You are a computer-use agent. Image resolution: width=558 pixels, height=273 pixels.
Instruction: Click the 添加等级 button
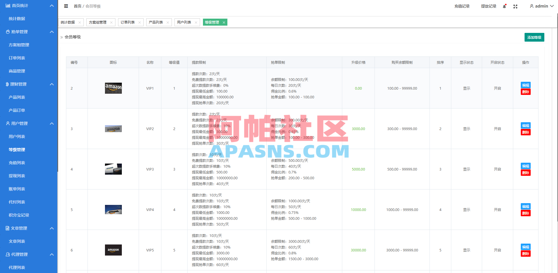534,37
